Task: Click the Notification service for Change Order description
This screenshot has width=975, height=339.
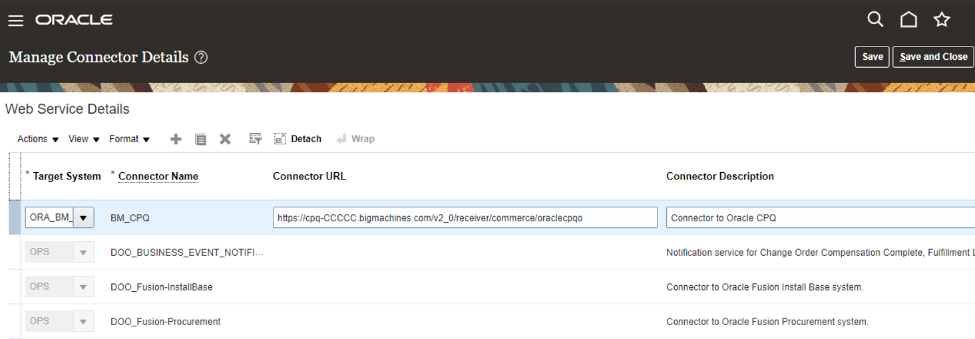Action: pyautogui.click(x=821, y=252)
